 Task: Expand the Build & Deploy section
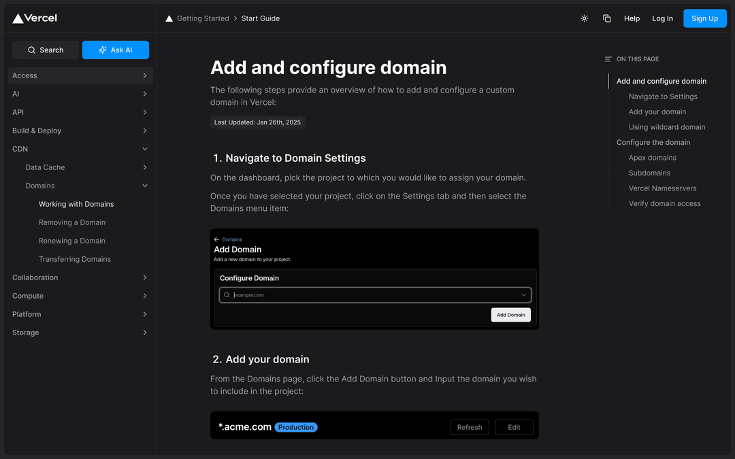pyautogui.click(x=80, y=131)
